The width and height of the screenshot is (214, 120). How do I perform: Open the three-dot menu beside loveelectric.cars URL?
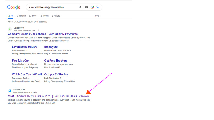(38, 30)
